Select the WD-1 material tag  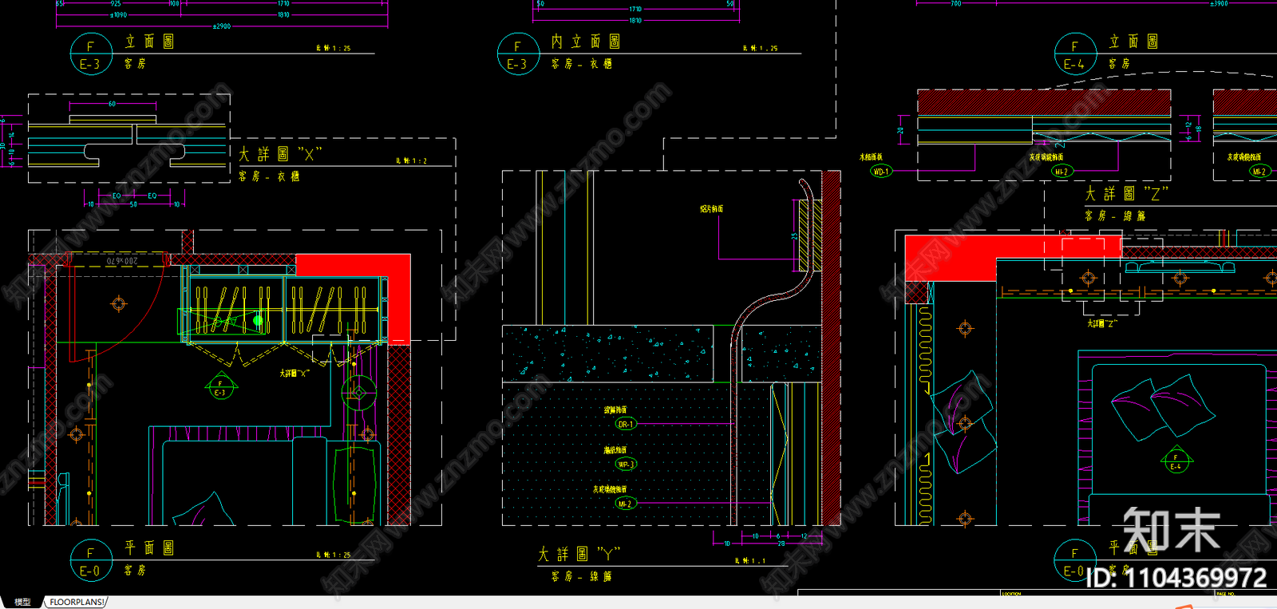[x=880, y=171]
